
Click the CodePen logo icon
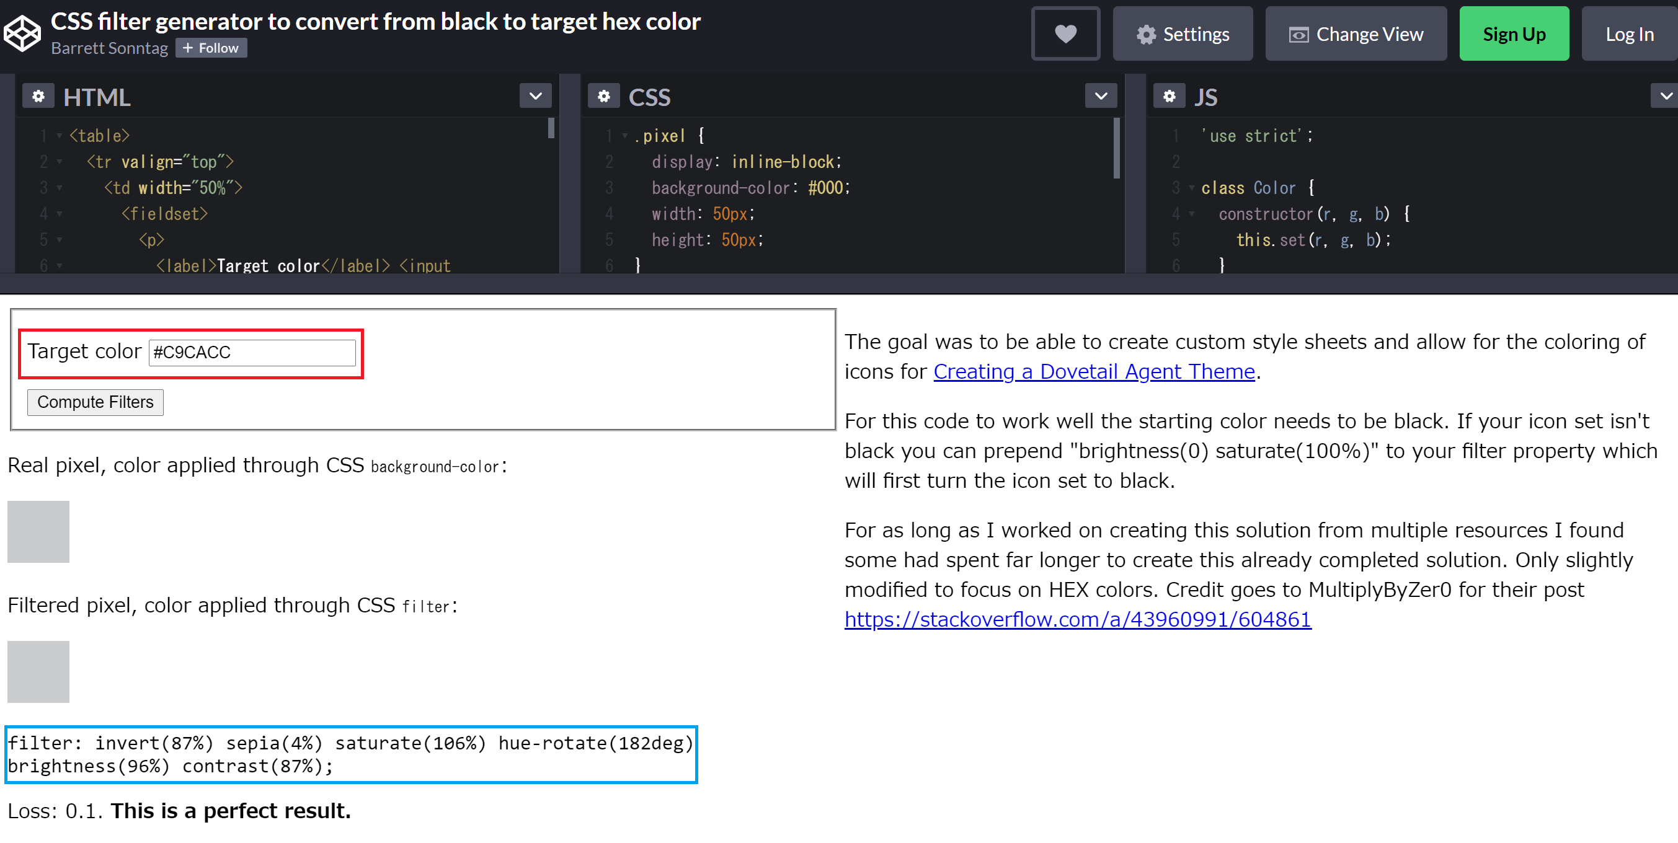click(x=23, y=33)
